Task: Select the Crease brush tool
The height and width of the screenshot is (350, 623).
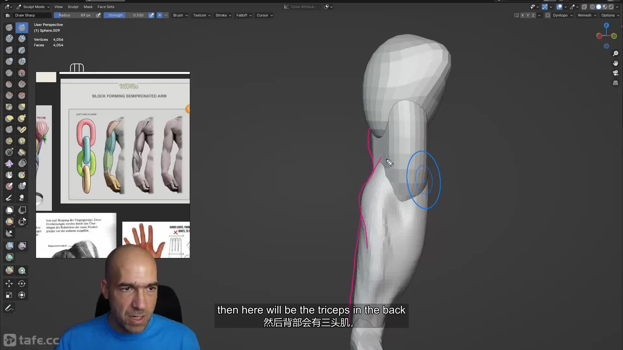Action: [9, 73]
